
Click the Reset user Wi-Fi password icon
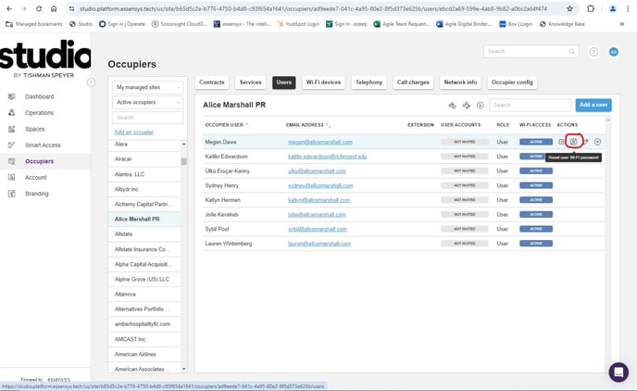tap(573, 141)
